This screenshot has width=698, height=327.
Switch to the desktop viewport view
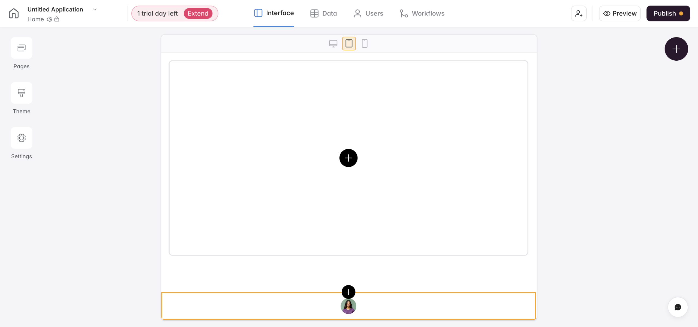click(333, 44)
